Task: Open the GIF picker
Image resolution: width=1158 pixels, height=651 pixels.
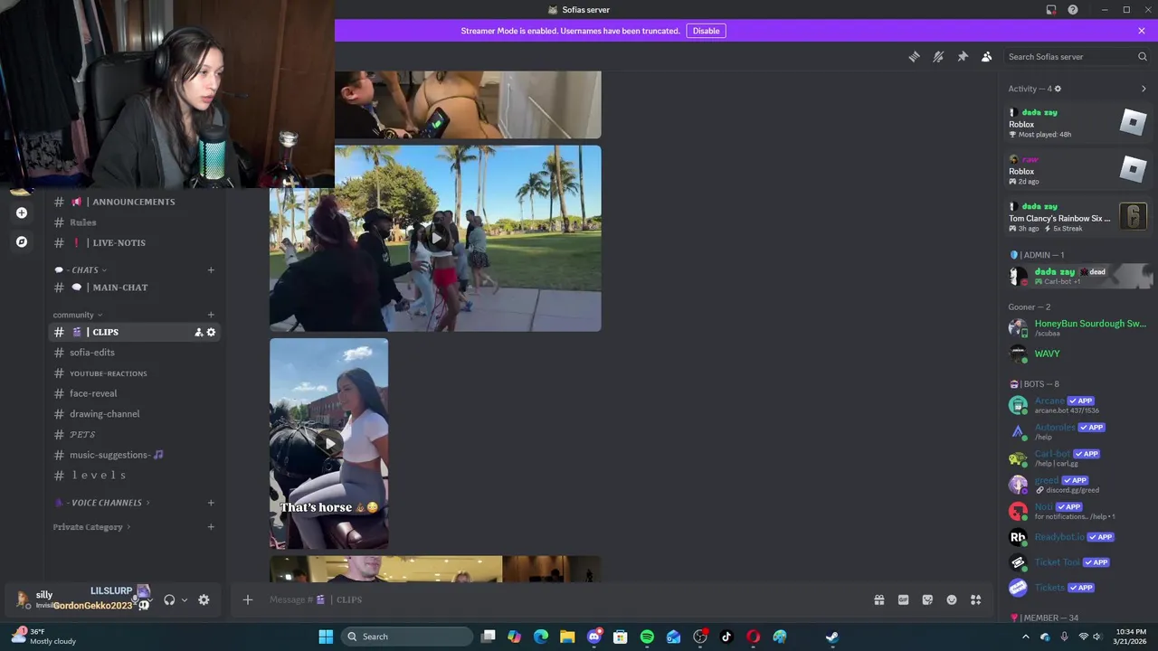Action: coord(903,599)
